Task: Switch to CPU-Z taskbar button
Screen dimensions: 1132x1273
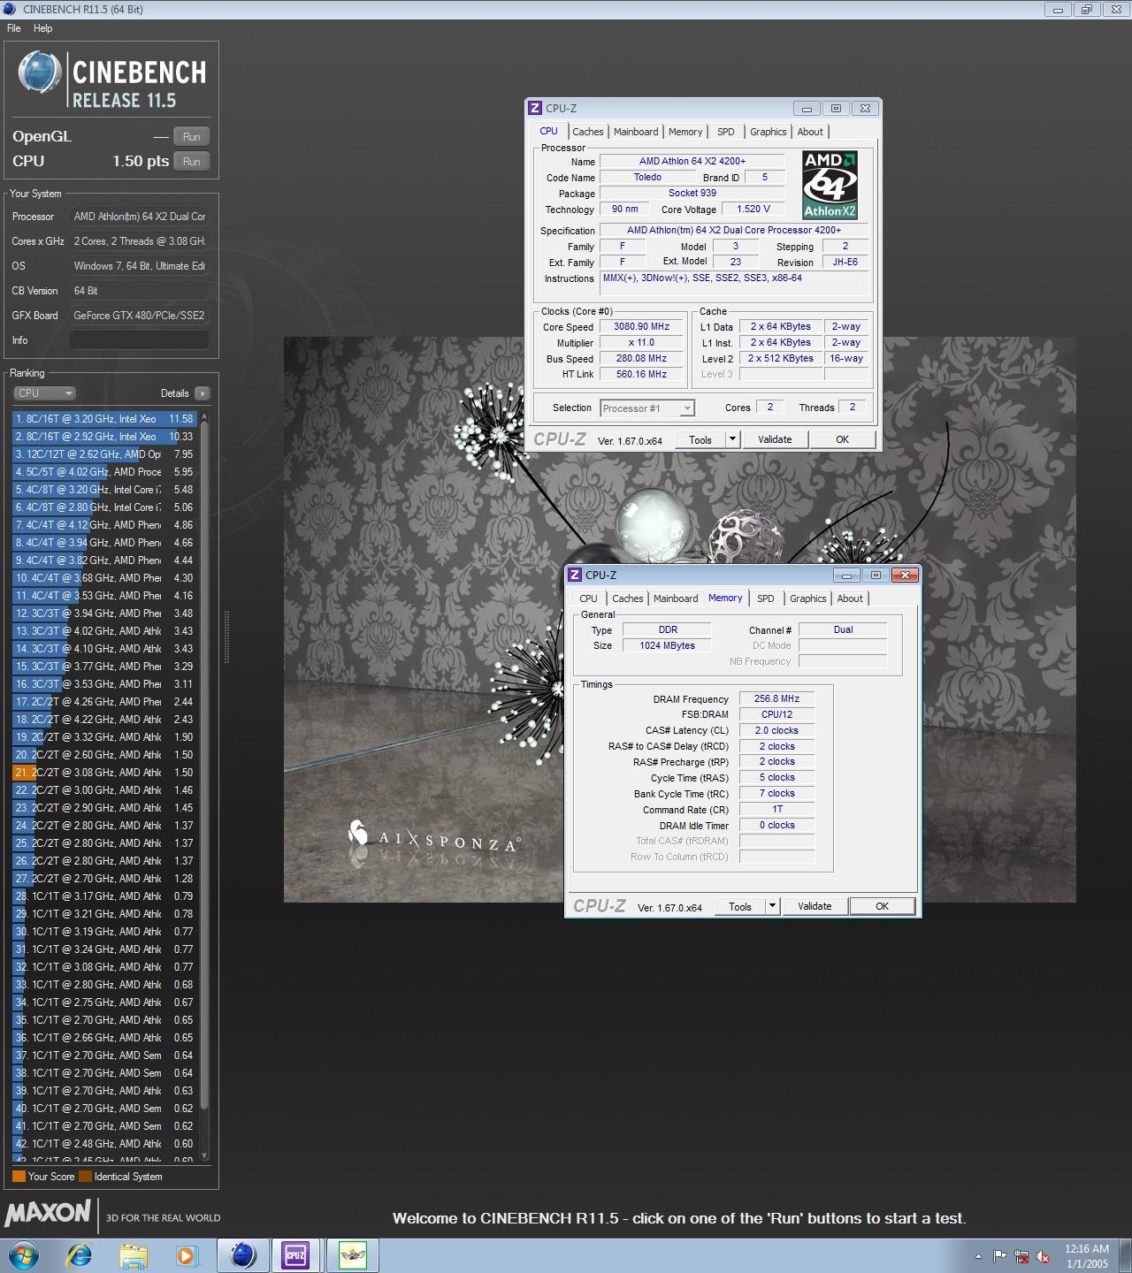Action: (x=296, y=1255)
